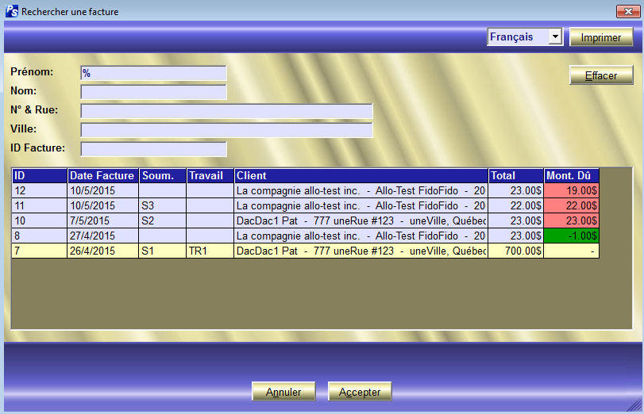Select invoice row with ID 11
The image size is (644, 414).
tap(305, 205)
